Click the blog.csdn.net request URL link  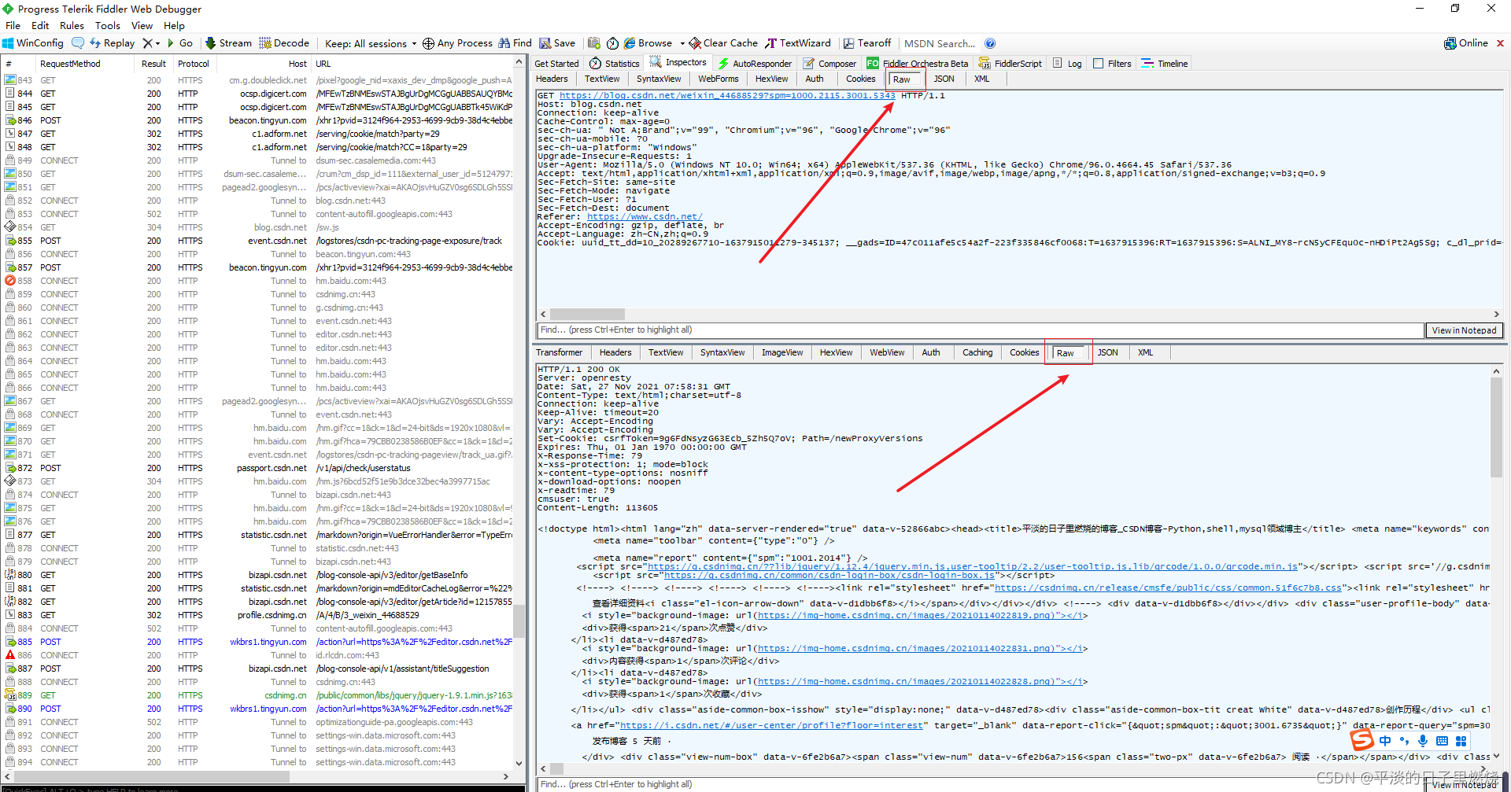(x=727, y=95)
